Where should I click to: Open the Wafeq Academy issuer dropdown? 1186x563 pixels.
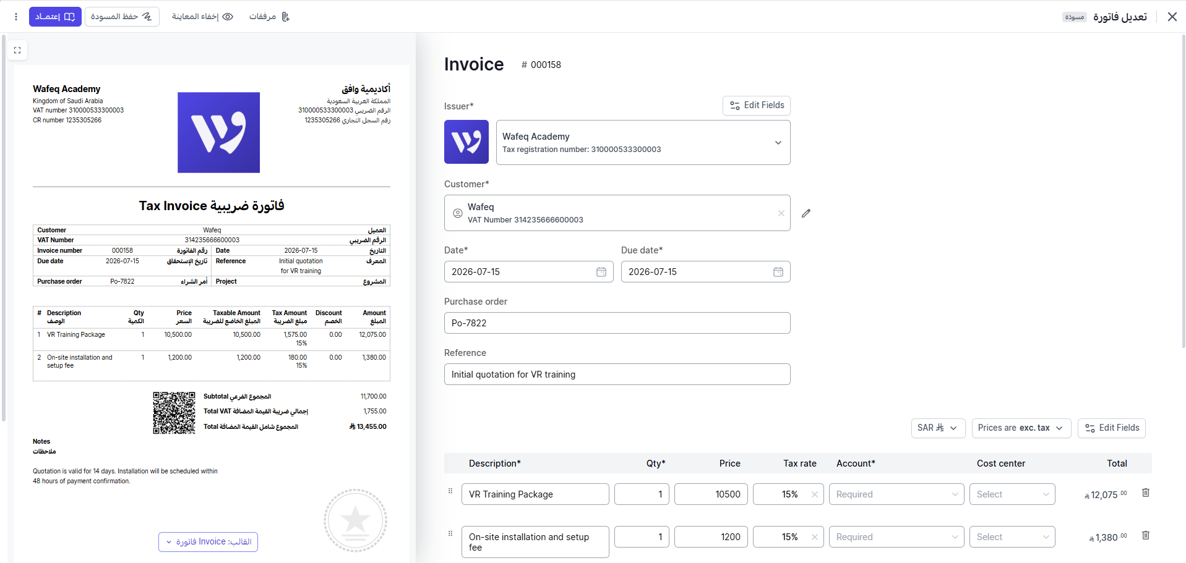click(x=643, y=142)
